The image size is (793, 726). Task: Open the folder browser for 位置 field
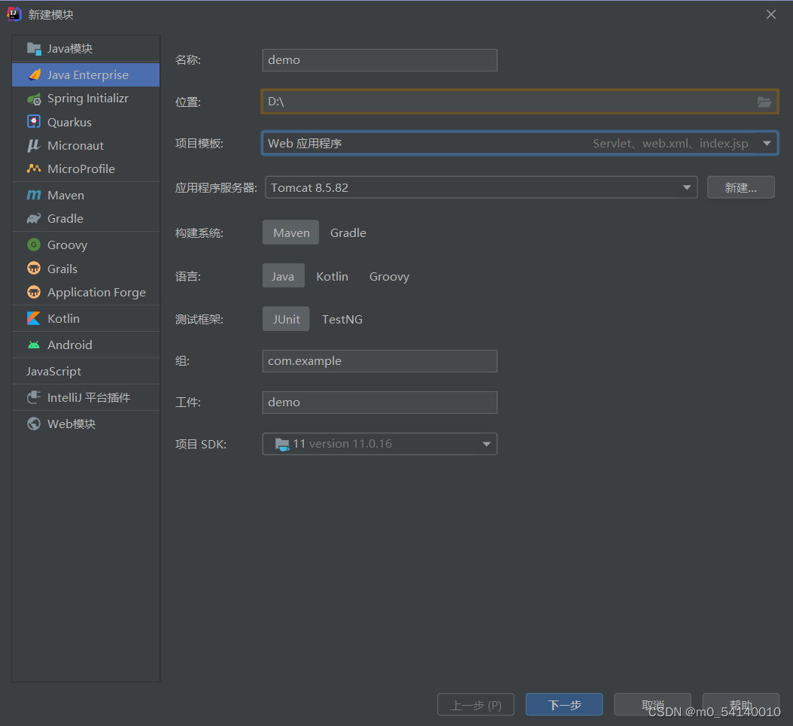(x=764, y=102)
